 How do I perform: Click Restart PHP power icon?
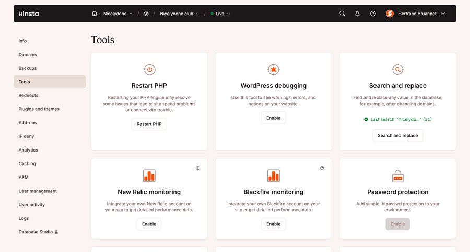click(x=149, y=70)
